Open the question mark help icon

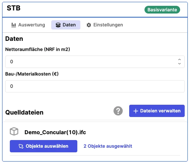tap(118, 111)
